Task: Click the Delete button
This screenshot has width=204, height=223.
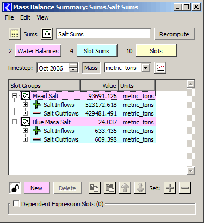Action: coord(67,188)
